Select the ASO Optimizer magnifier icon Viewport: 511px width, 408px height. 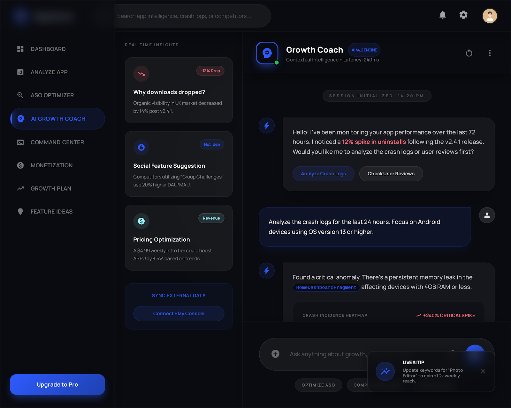coord(20,95)
